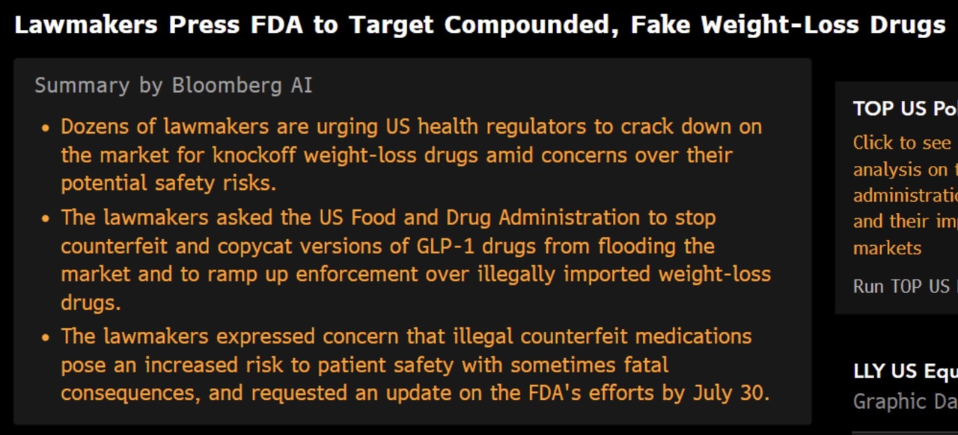Open the 'TOP US Pol' panel heading

pyautogui.click(x=905, y=109)
